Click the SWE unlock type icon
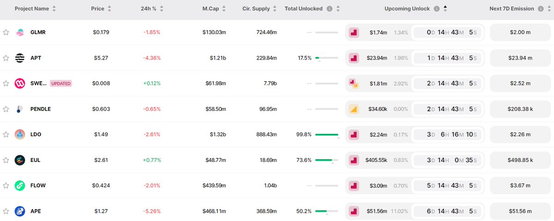The height and width of the screenshot is (221, 554). click(354, 84)
